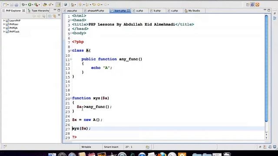This screenshot has height=156, width=278.
Task: Click the Open Perspective icon
Action: pos(248,5)
